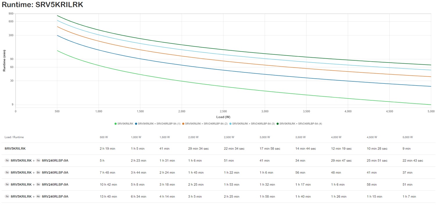This screenshot has width=436, height=205.
Task: Click the 29 min 34 sec runtime cell
Action: click(x=198, y=149)
